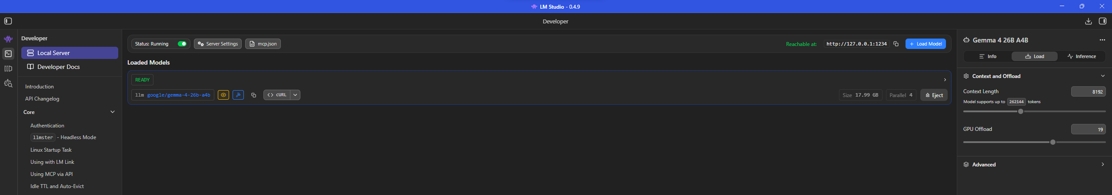Viewport: 1112px width, 195px height.
Task: Switch to the Load tab
Action: tap(1035, 56)
